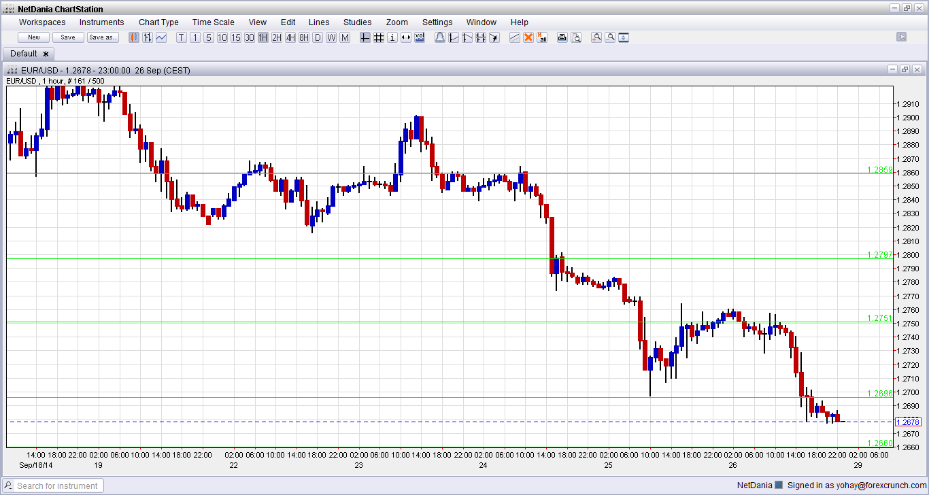Click the print chart icon
Image resolution: width=929 pixels, height=495 pixels.
[x=562, y=37]
